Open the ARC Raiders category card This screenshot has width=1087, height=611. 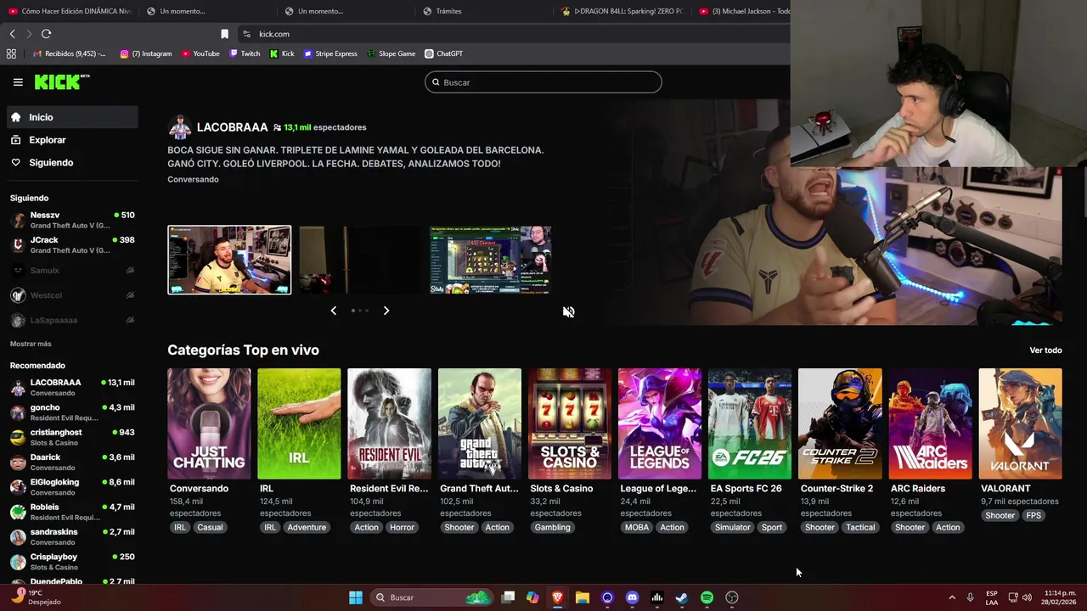pyautogui.click(x=931, y=423)
